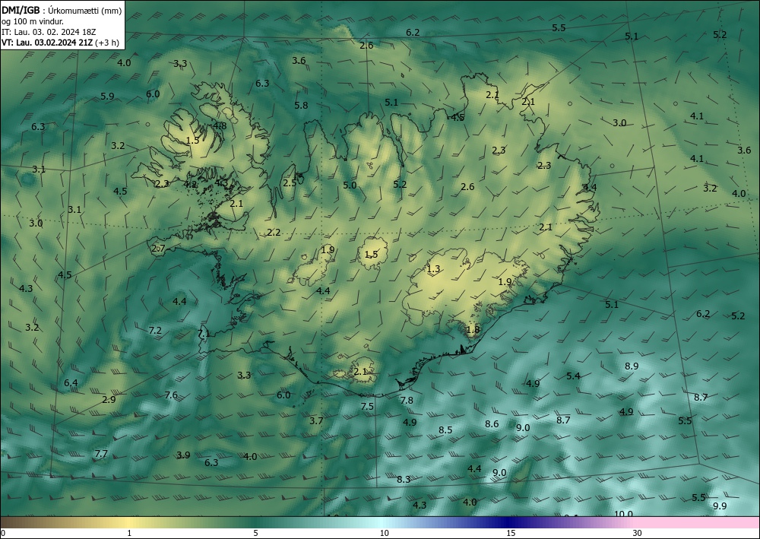Click the 2.2 value on the map
This screenshot has width=760, height=539.
[x=274, y=233]
